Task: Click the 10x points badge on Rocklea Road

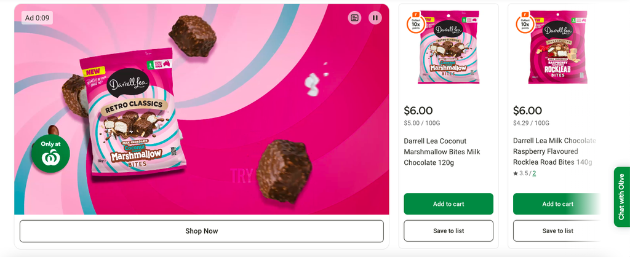Action: (525, 23)
